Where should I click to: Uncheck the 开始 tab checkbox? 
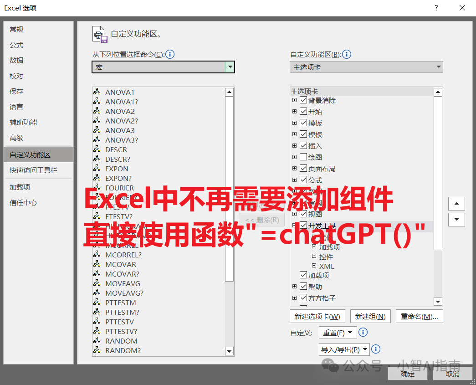tap(303, 111)
